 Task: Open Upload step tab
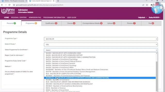point(111,23)
